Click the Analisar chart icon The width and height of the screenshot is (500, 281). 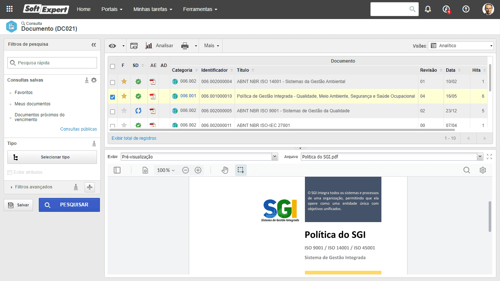click(149, 46)
